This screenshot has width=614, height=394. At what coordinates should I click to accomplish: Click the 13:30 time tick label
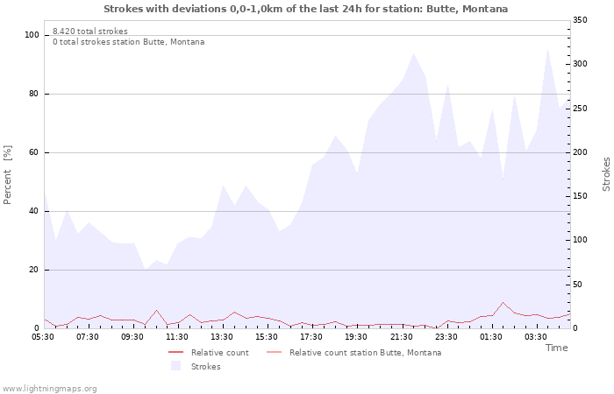tap(222, 336)
